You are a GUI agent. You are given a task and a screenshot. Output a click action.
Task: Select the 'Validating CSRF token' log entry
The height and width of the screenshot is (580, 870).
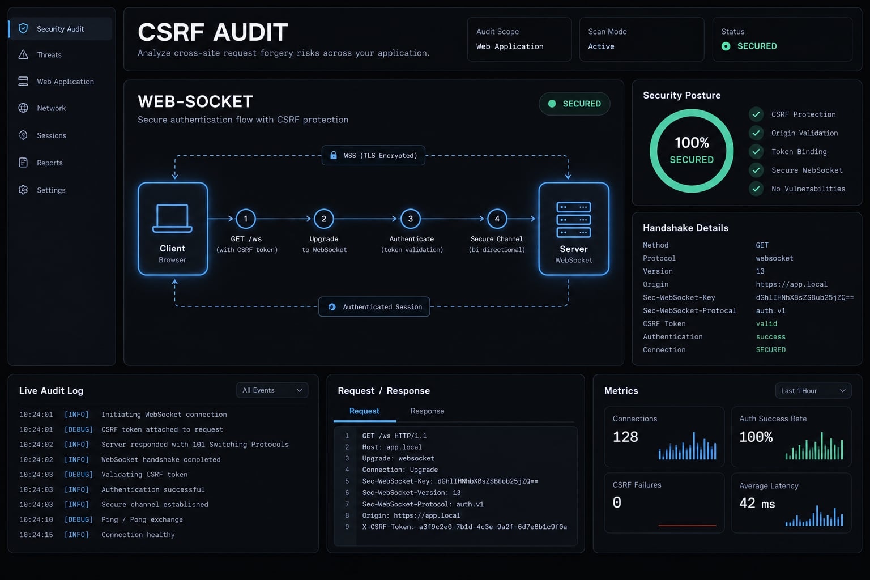(x=163, y=475)
